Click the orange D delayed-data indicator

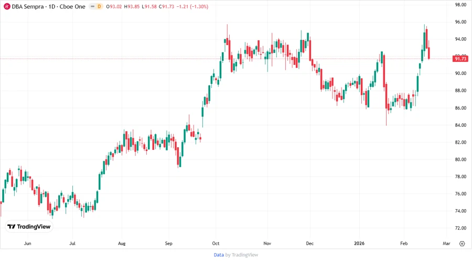[99, 6]
